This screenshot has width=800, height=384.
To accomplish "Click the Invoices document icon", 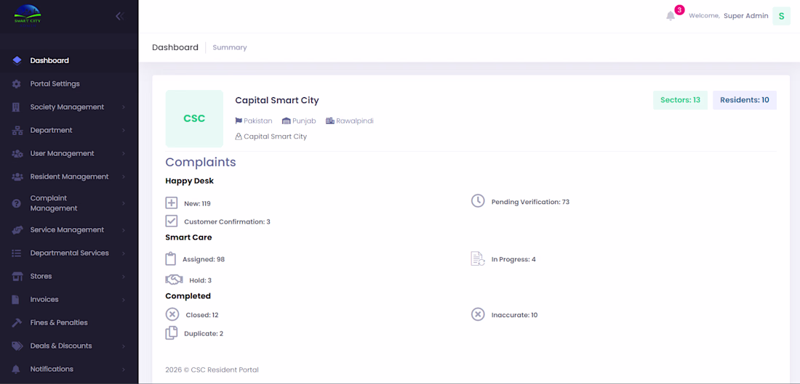I will (16, 300).
